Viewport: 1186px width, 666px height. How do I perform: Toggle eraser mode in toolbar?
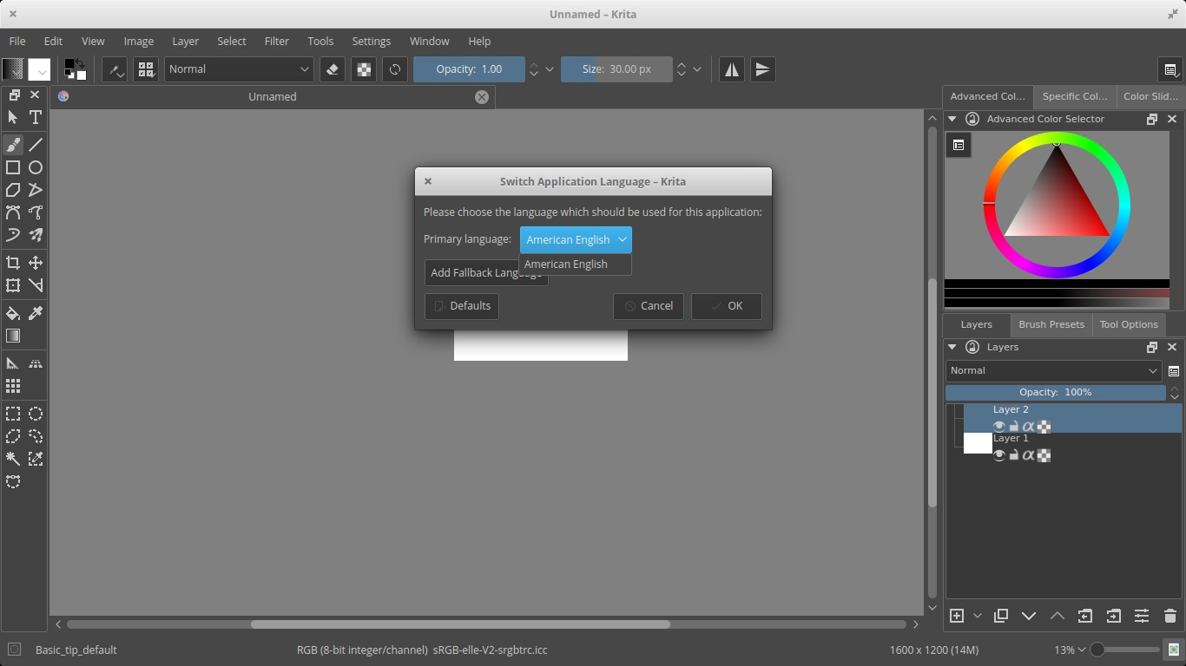coord(333,69)
